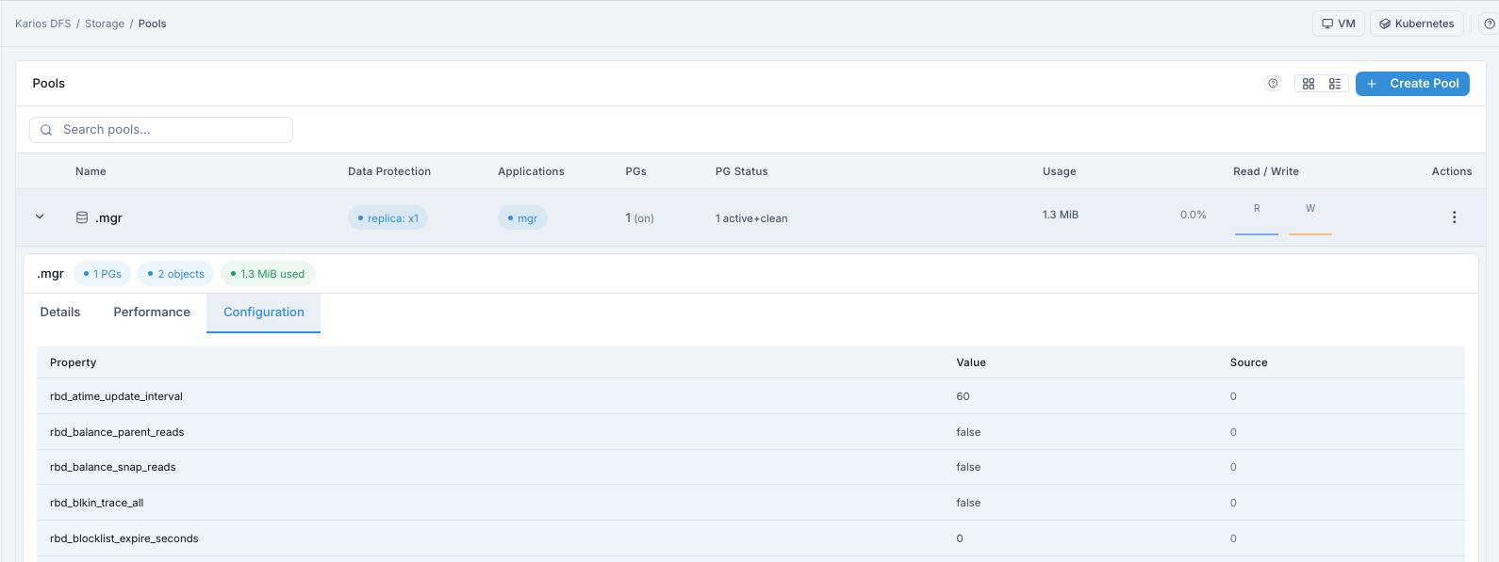The height and width of the screenshot is (562, 1499).
Task: Click the PG Status column header
Action: pos(741,171)
